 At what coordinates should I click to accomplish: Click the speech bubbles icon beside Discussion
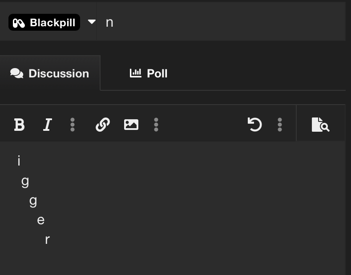click(x=17, y=73)
